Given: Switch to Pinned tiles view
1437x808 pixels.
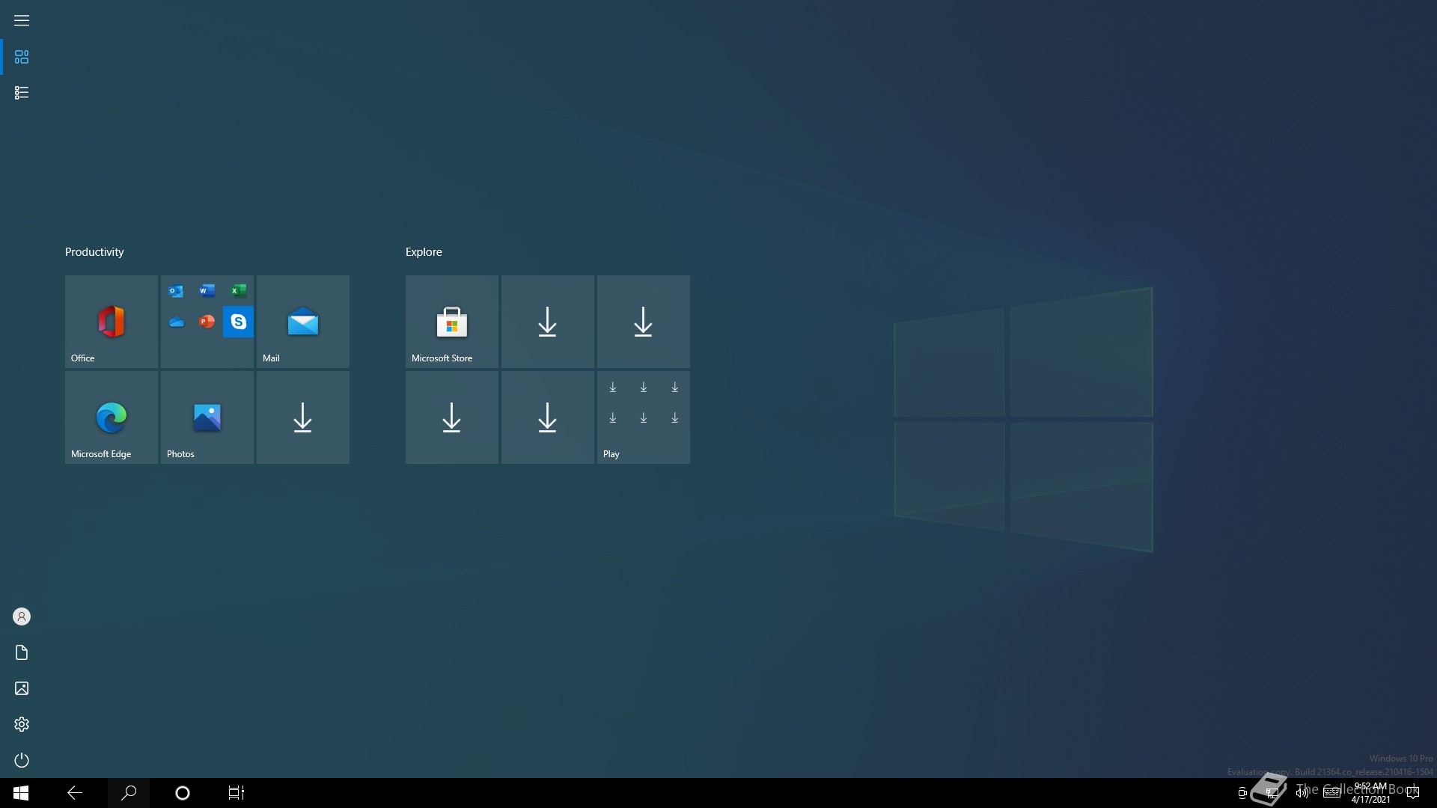Looking at the screenshot, I should pos(22,57).
